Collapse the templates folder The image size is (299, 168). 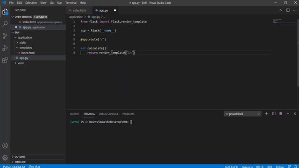click(17, 48)
